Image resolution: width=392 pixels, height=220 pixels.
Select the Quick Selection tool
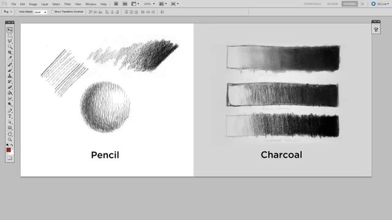10,47
